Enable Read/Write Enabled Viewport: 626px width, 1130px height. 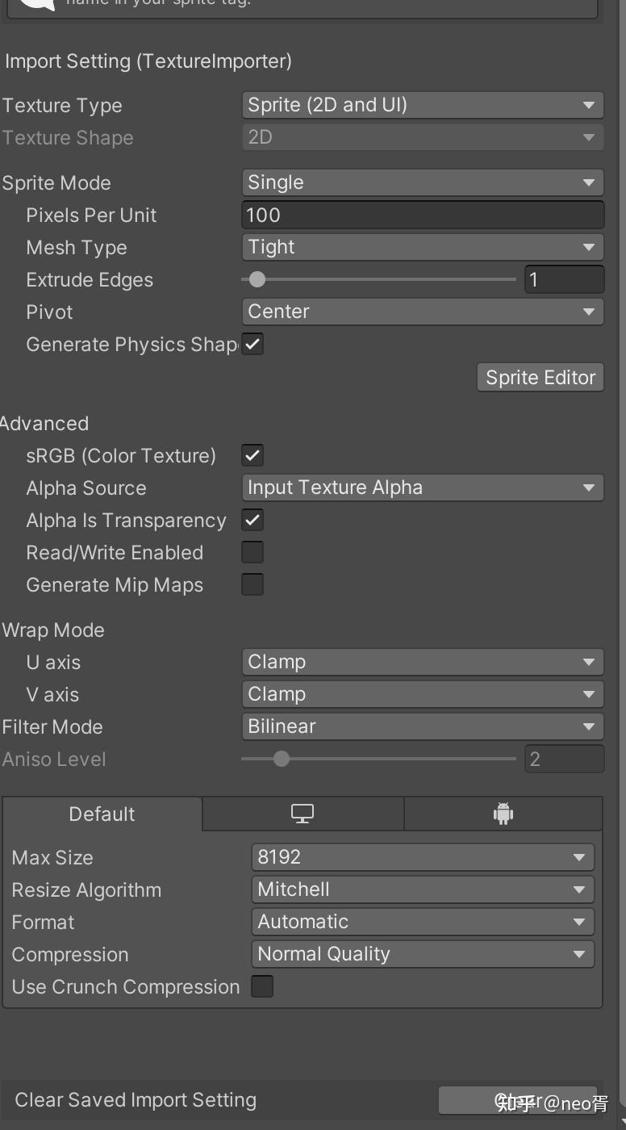[252, 552]
